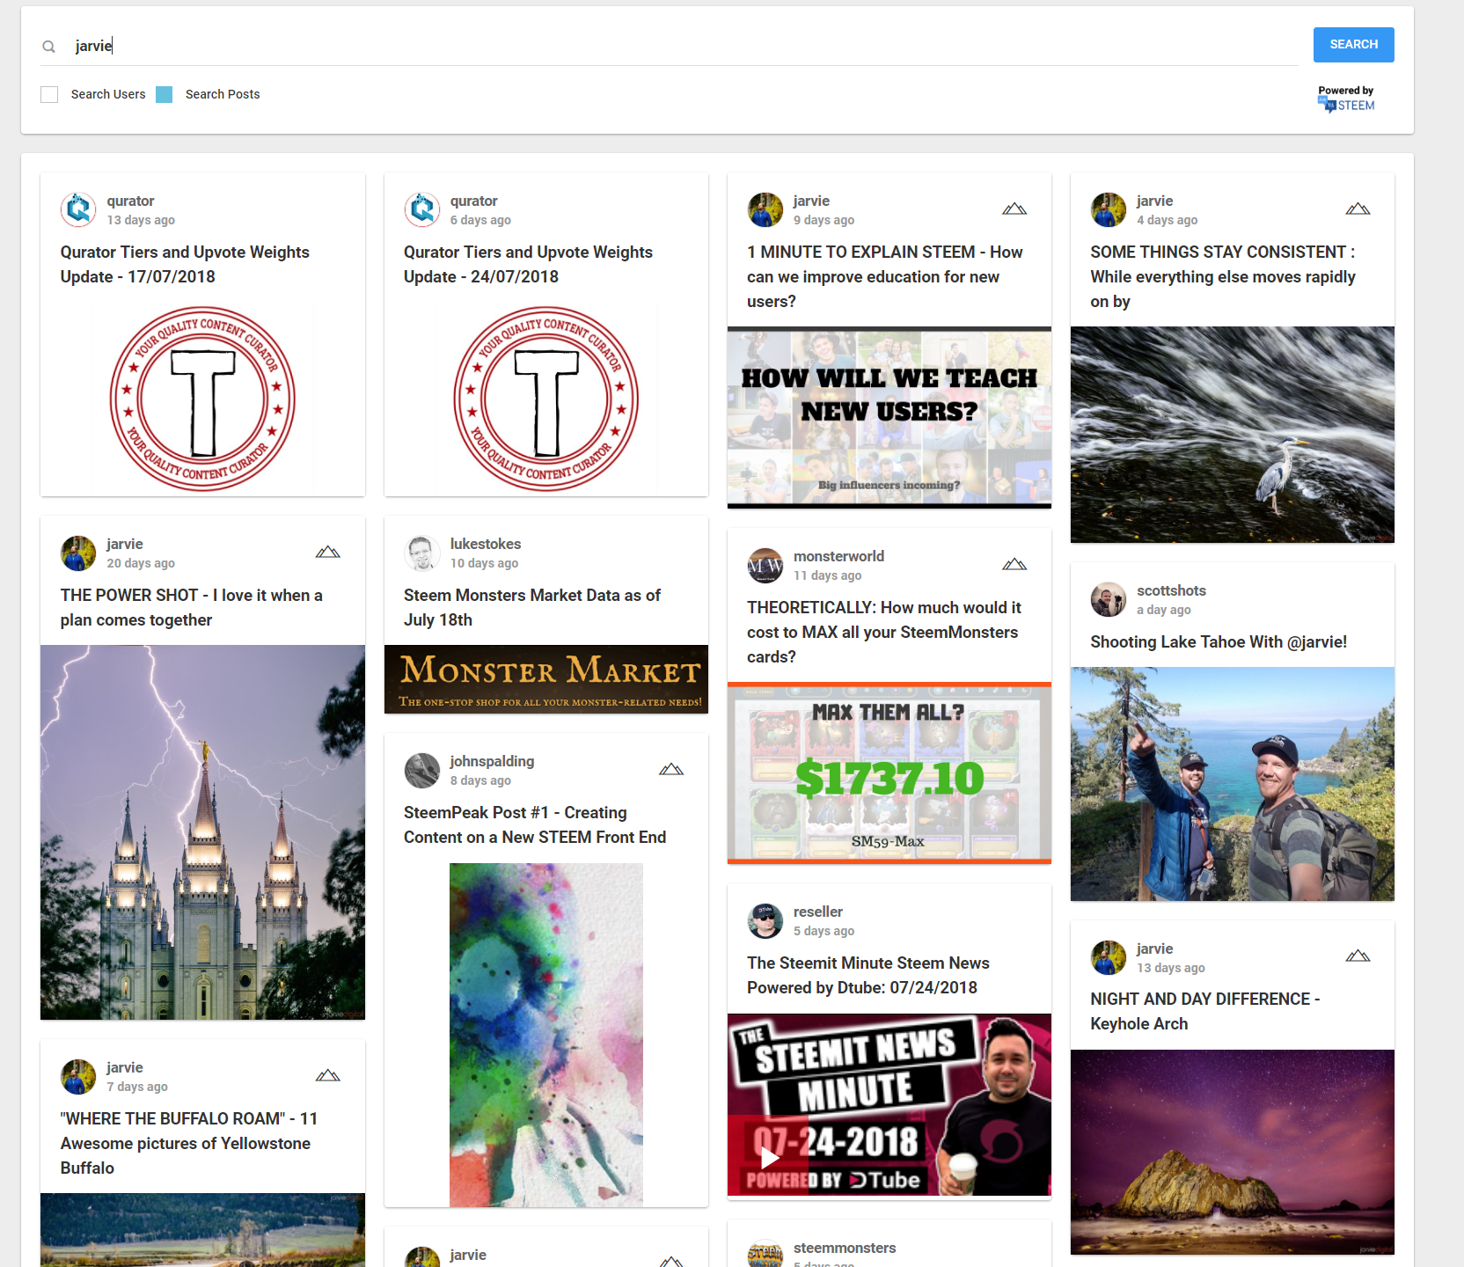Screen dimensions: 1464x1267
Task: Open the THEORETICALLY: How much would it cost post title
Action: [x=883, y=632]
